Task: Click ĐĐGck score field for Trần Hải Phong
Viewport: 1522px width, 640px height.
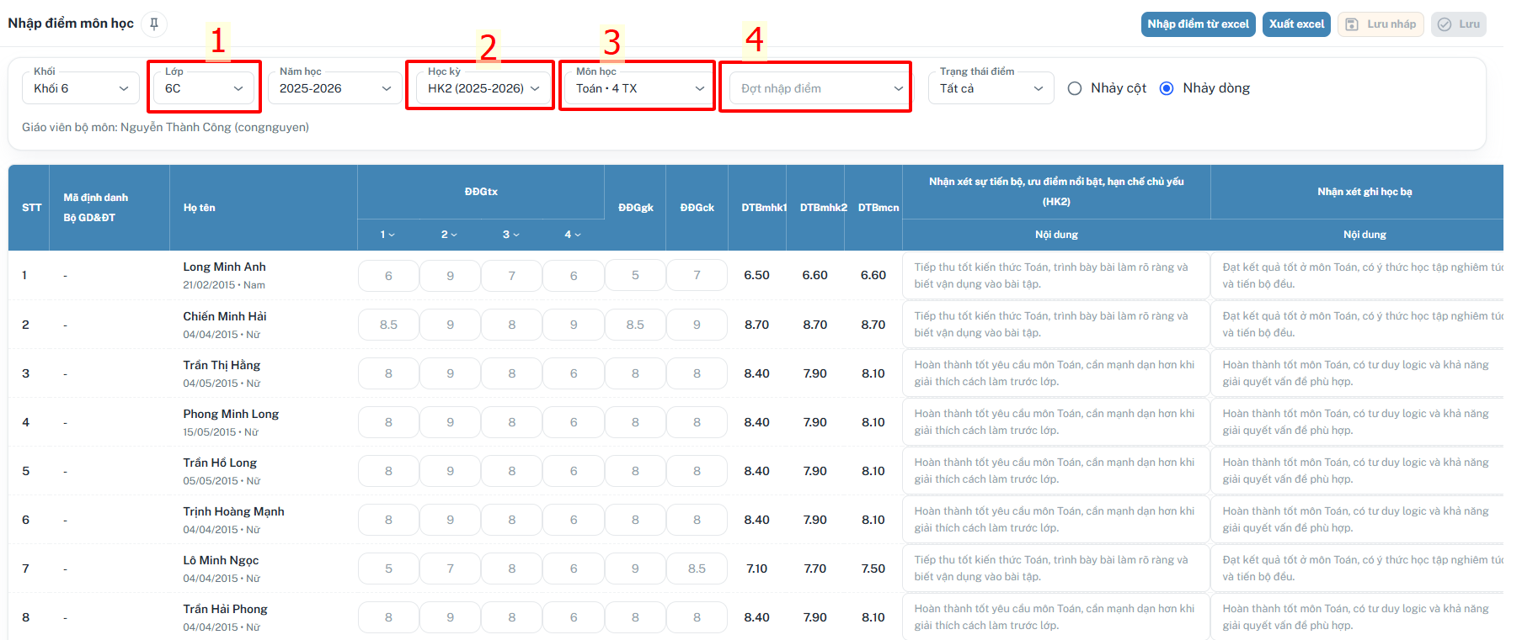Action: (x=697, y=617)
